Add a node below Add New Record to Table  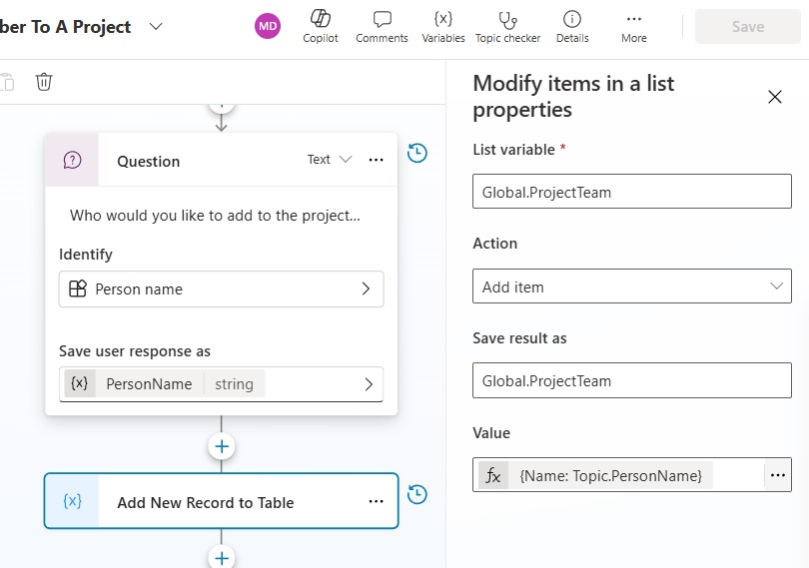point(222,558)
